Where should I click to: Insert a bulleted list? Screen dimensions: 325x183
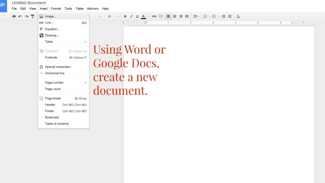pyautogui.click(x=214, y=16)
